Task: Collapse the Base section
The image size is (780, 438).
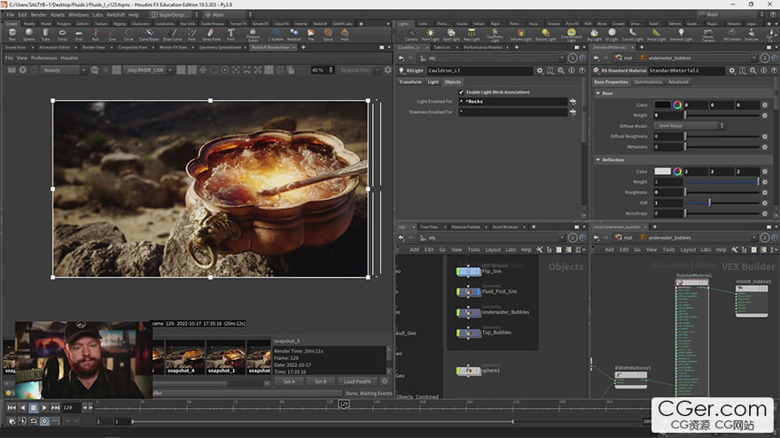Action: point(598,94)
